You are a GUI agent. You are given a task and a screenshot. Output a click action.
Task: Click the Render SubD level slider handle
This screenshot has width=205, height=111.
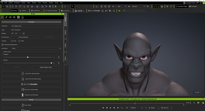click(x=51, y=63)
